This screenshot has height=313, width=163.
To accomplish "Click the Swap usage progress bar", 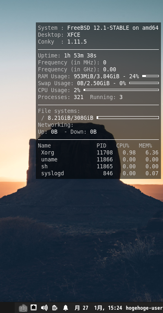I will pos(144,83).
